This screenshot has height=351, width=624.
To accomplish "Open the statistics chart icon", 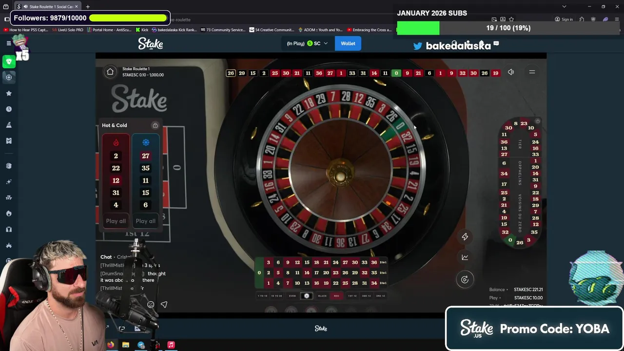I will point(465,257).
